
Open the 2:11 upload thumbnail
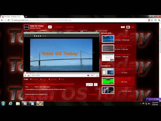pos(108,48)
